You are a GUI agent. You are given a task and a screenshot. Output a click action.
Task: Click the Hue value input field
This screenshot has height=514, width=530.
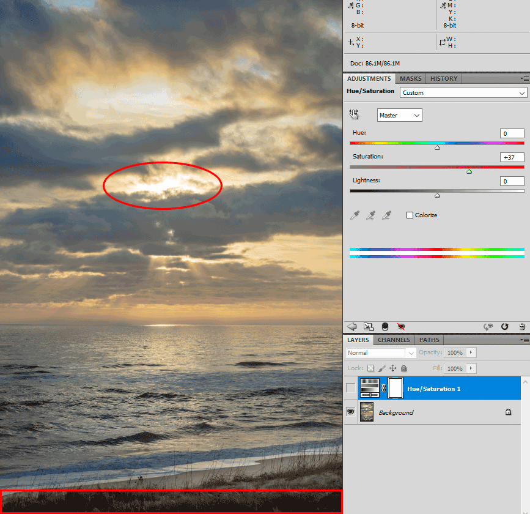(x=512, y=133)
